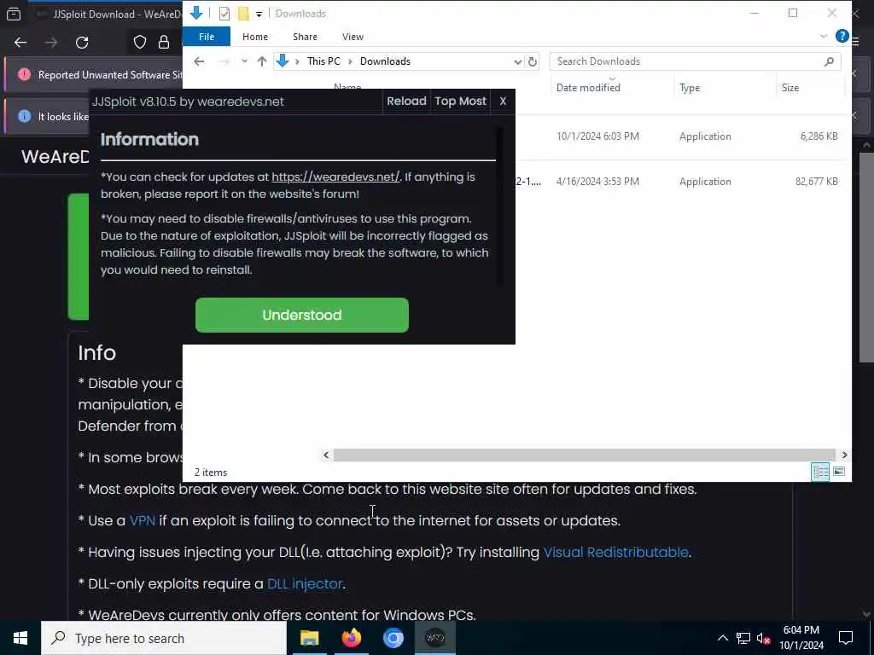Click Explorer up-one-level arrow
The image size is (874, 655).
click(x=262, y=61)
